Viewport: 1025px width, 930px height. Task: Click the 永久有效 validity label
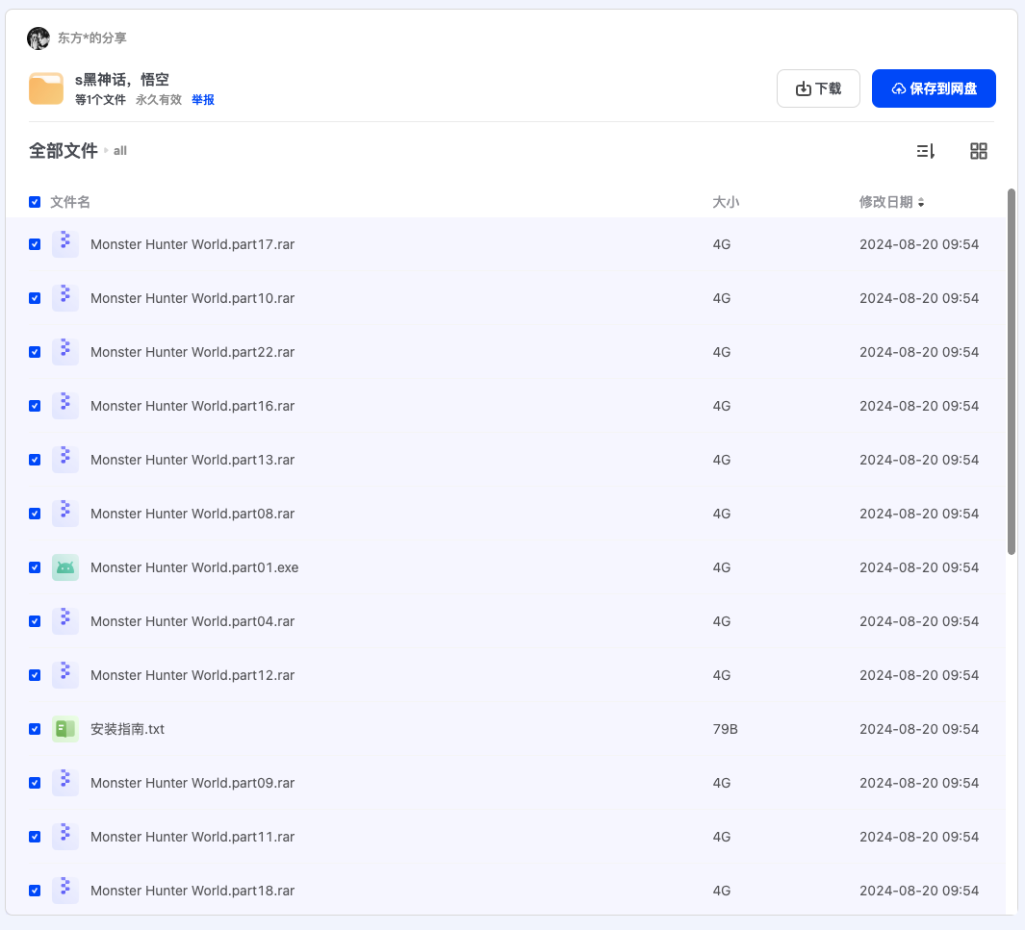(159, 99)
